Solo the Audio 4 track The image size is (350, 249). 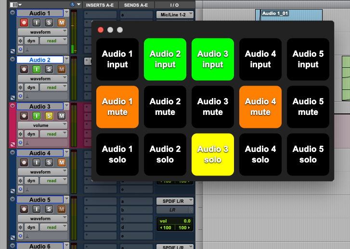pos(49,162)
